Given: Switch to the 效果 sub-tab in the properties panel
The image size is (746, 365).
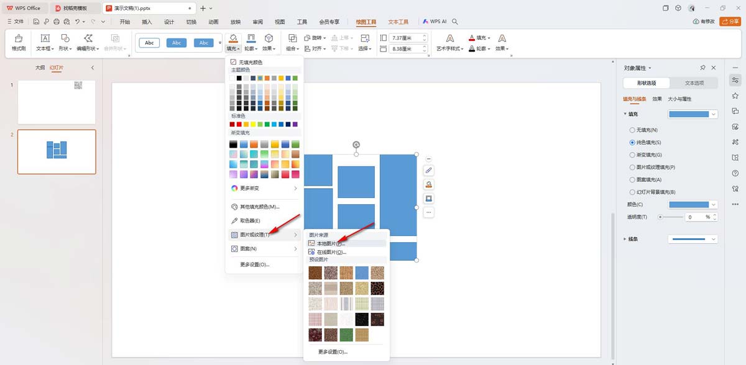Looking at the screenshot, I should [x=657, y=99].
